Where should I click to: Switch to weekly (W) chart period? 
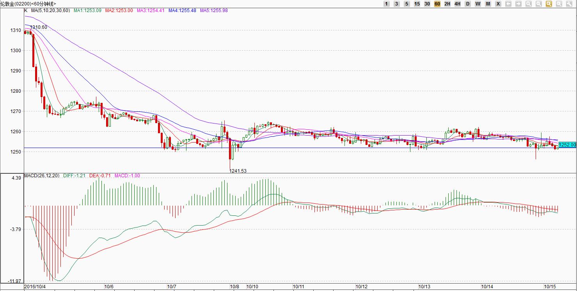tap(478, 4)
